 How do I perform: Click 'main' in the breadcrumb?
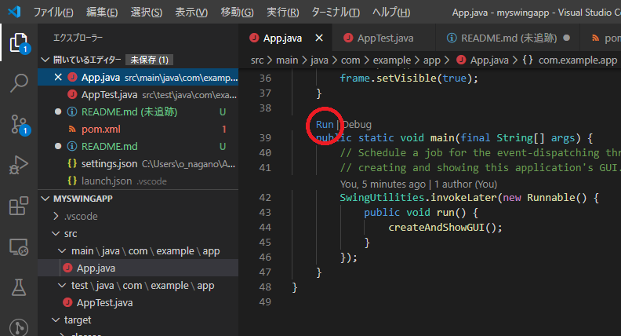287,60
